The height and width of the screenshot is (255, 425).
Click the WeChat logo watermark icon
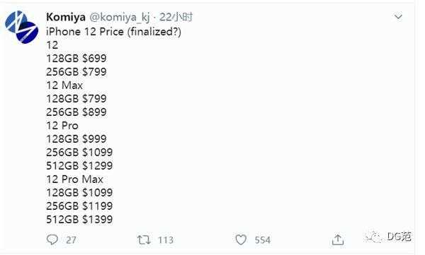(375, 237)
